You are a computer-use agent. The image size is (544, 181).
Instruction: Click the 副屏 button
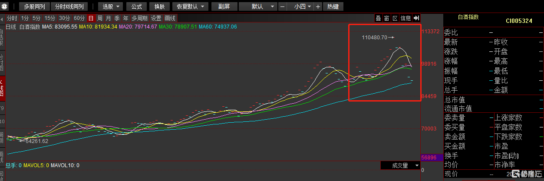tap(224, 6)
